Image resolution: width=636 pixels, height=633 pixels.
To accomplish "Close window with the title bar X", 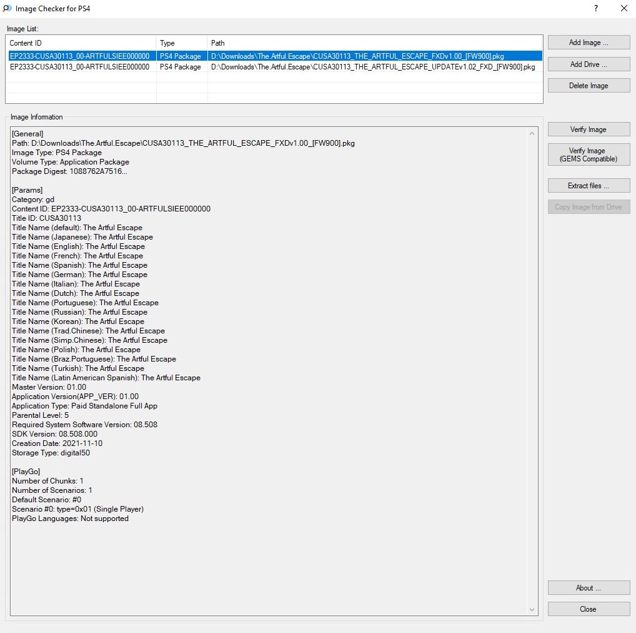I will (x=624, y=9).
